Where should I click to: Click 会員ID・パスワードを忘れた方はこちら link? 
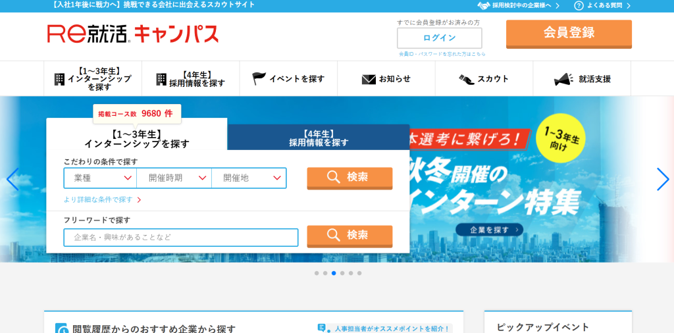click(x=442, y=54)
